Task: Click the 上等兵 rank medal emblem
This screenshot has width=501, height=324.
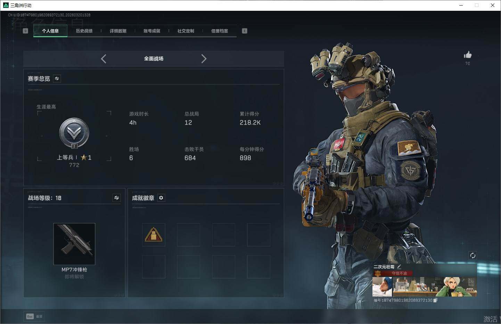Action: coord(74,133)
